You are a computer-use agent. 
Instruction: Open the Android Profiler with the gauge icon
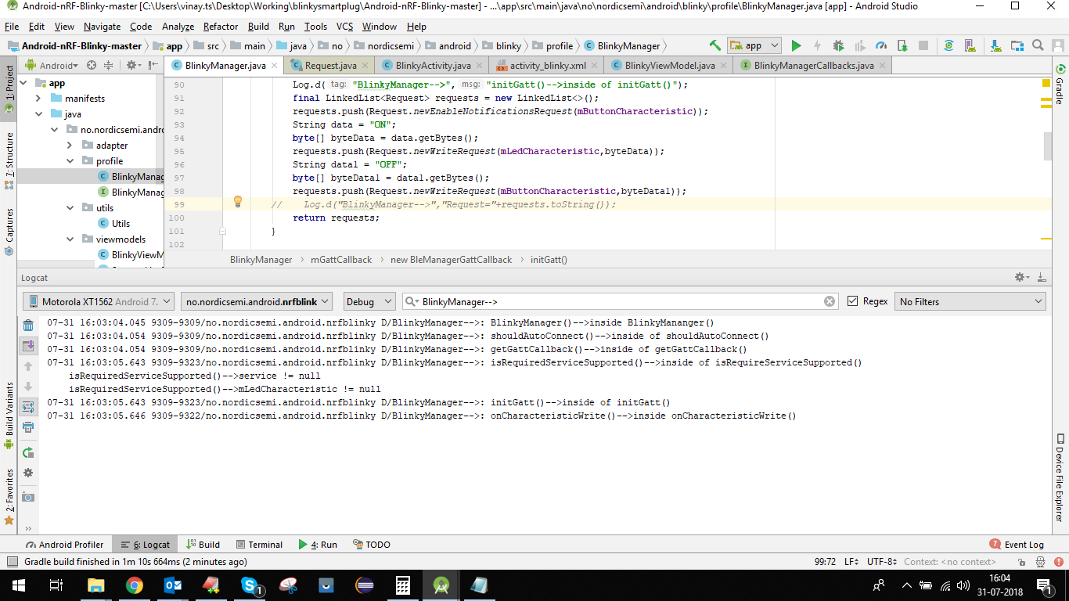881,45
